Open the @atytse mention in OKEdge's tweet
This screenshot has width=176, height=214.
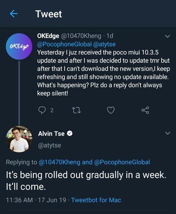104,44
